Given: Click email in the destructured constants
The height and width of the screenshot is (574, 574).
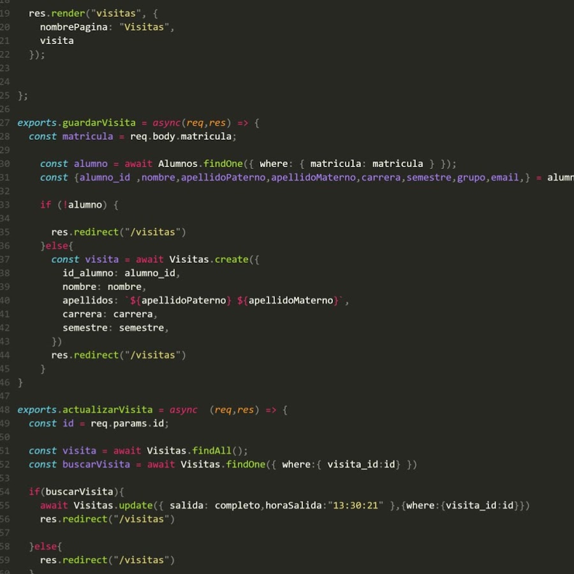Looking at the screenshot, I should pyautogui.click(x=505, y=177).
